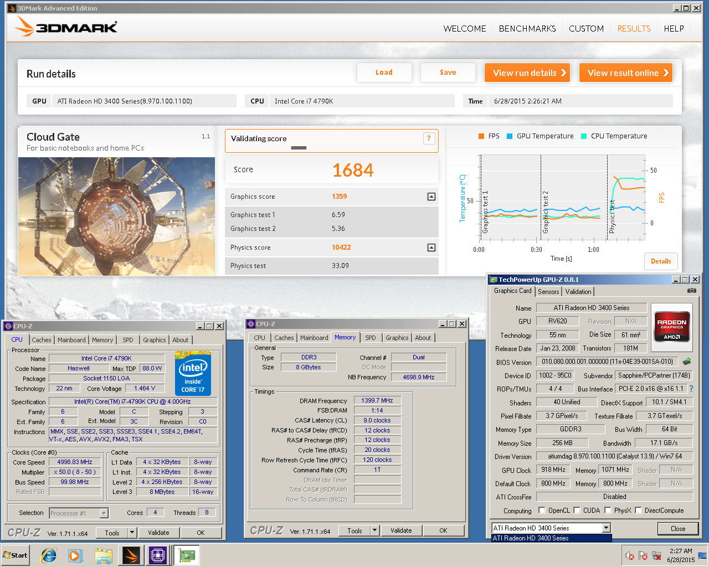Launch Internet Explorer from the taskbar
The width and height of the screenshot is (709, 567).
[49, 555]
